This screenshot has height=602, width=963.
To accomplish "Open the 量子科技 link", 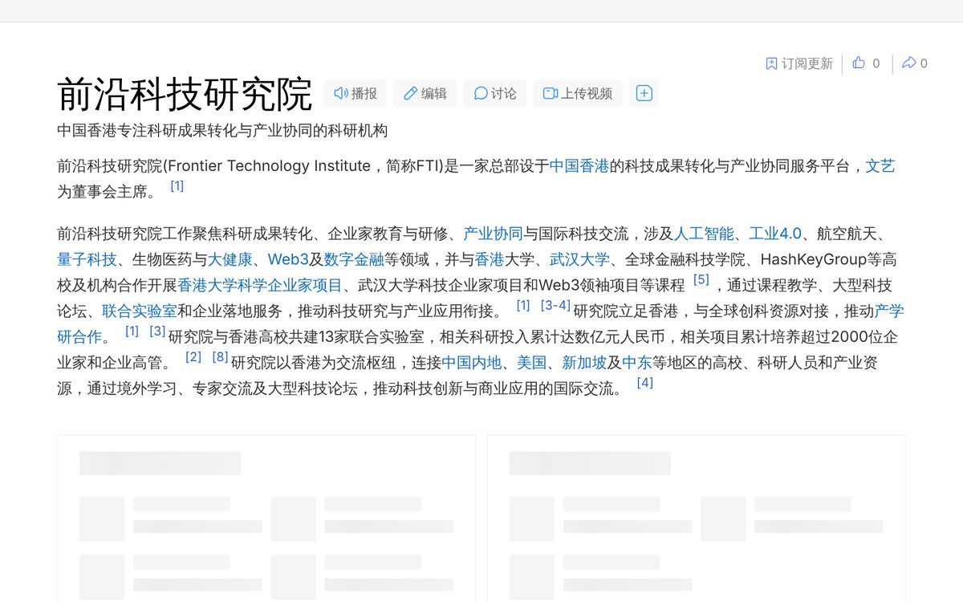I will tap(87, 259).
